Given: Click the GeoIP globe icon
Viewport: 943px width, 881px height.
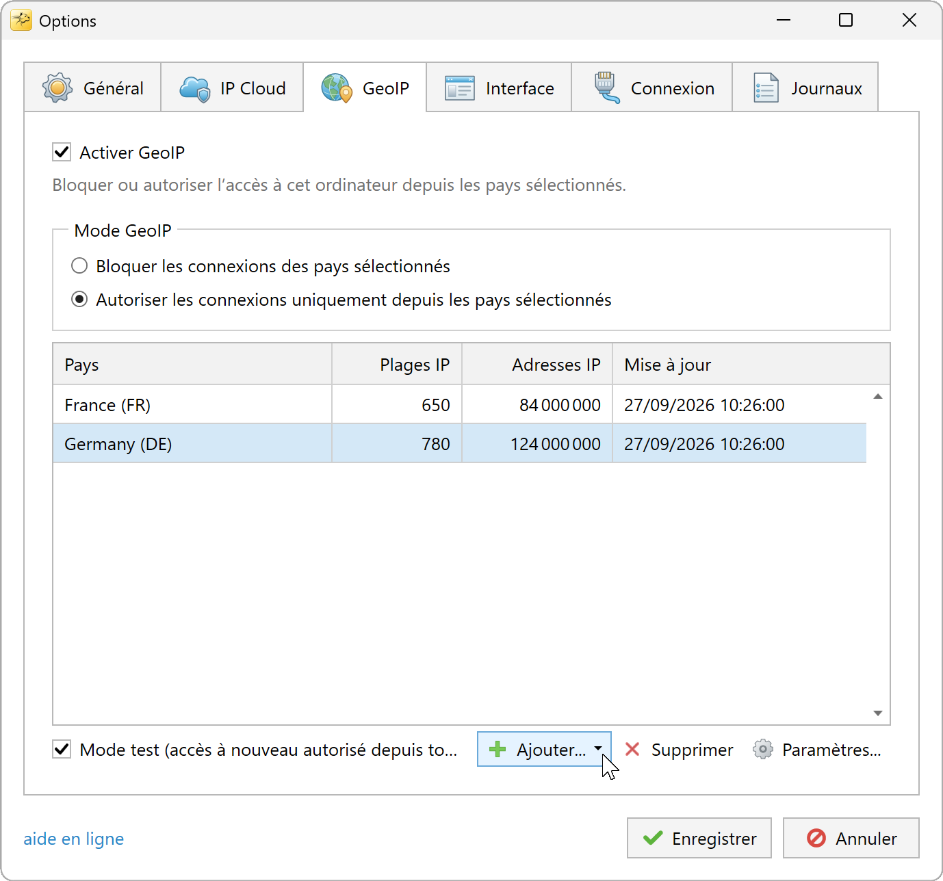Looking at the screenshot, I should tap(337, 88).
